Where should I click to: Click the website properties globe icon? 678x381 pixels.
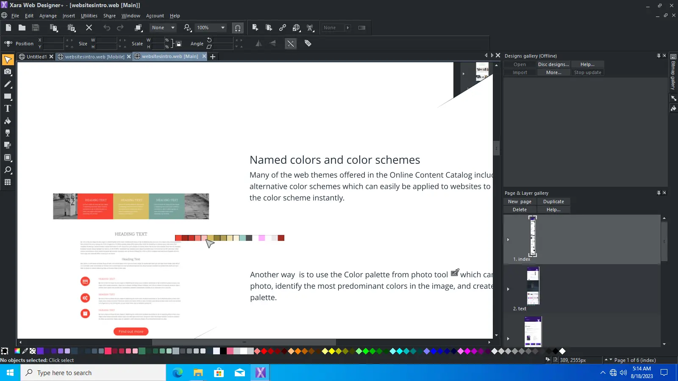tap(297, 28)
